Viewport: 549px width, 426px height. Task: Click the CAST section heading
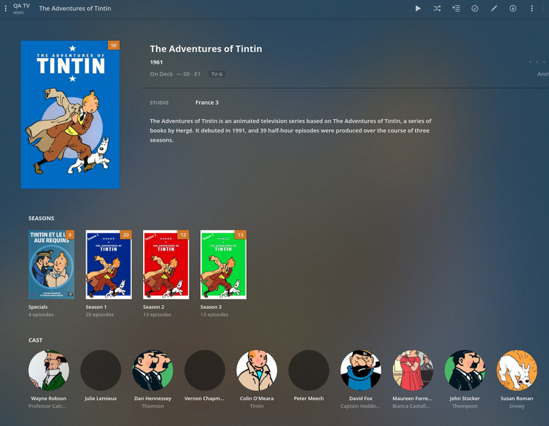click(x=36, y=341)
